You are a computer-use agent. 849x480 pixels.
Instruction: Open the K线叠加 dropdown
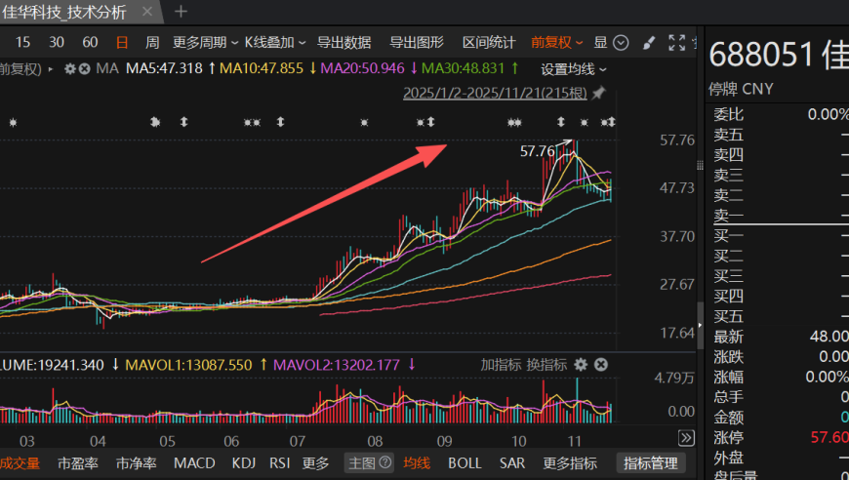point(275,42)
